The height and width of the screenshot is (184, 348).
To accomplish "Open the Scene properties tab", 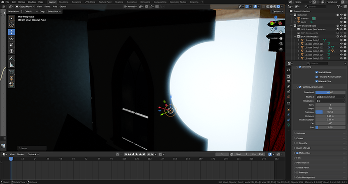I will [288, 92].
